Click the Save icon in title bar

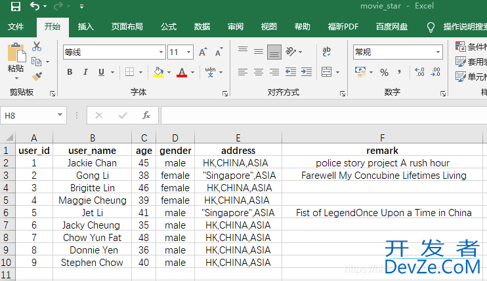click(15, 7)
